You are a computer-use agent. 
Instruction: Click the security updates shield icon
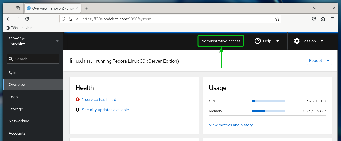(x=78, y=110)
